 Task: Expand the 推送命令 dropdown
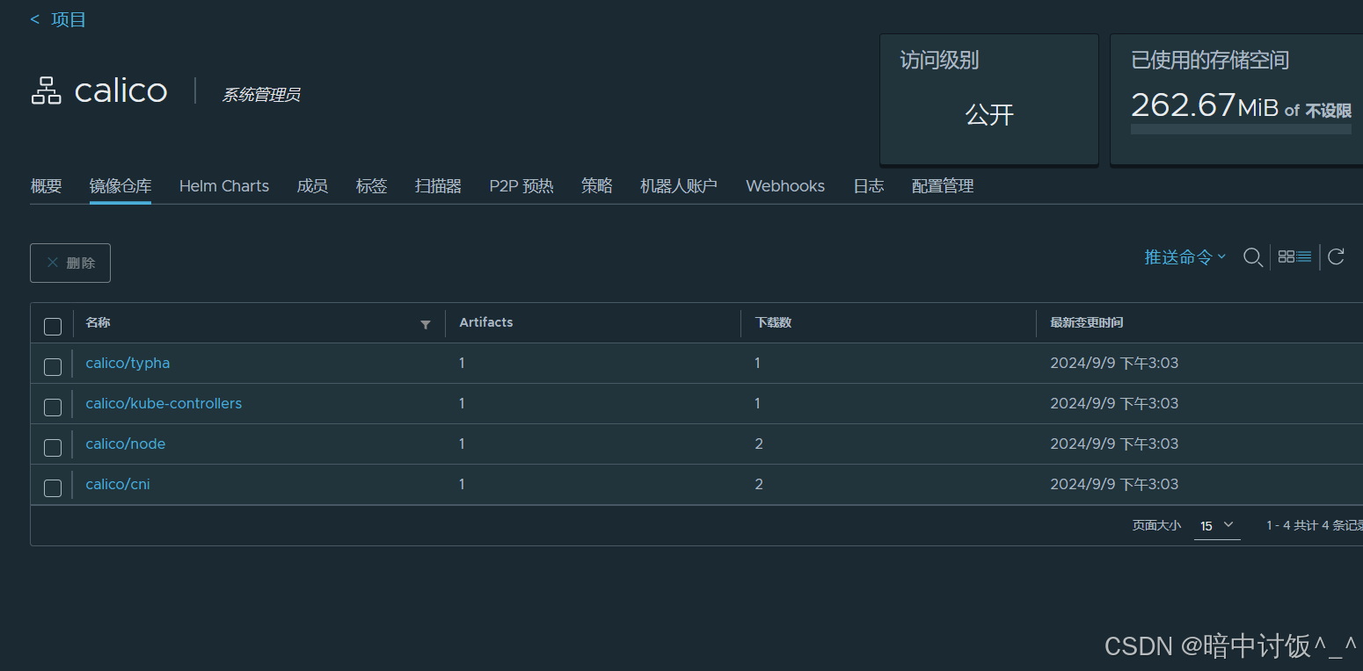tap(1184, 256)
